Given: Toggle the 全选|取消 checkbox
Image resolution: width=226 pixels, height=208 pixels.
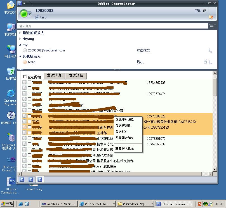Looking at the screenshot, I should click(25, 77).
